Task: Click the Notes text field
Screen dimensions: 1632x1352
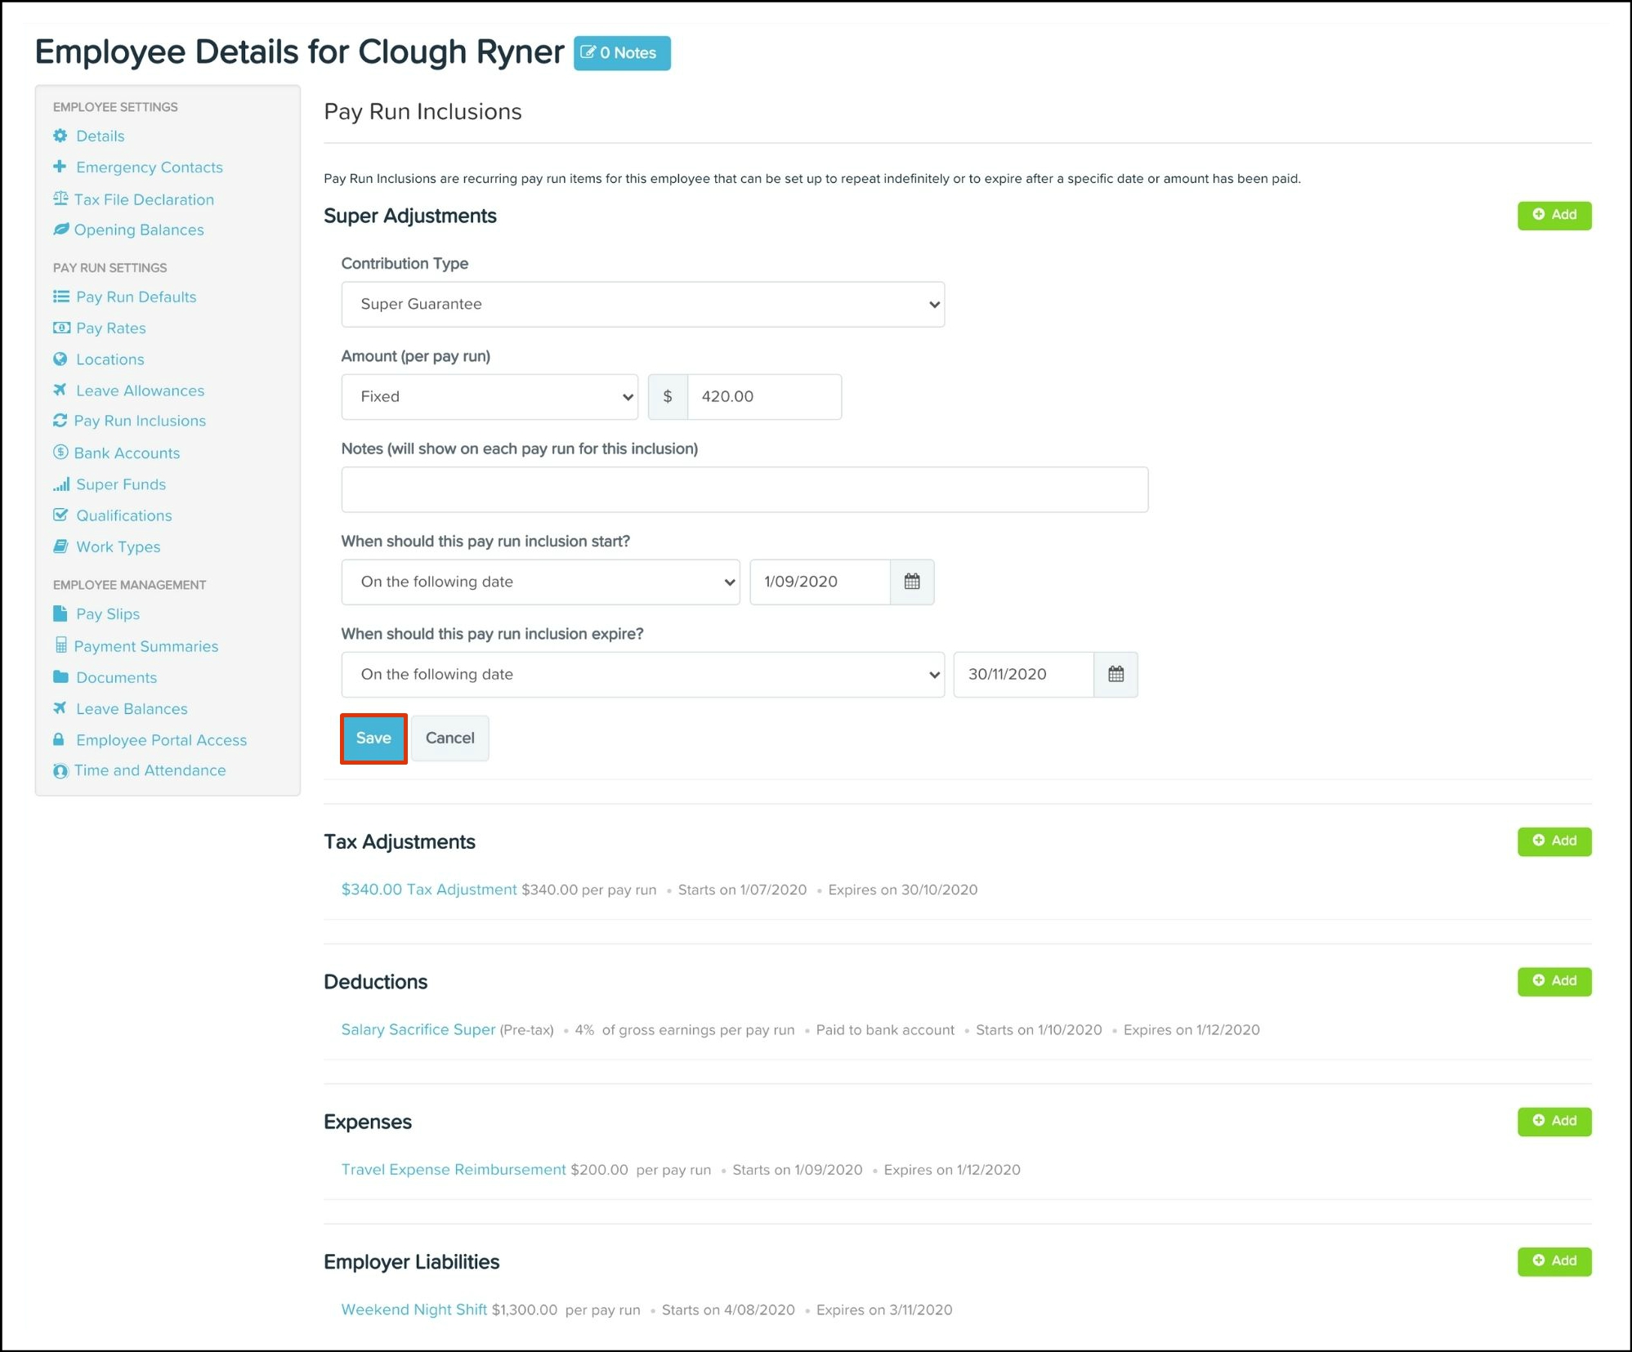Action: 744,489
